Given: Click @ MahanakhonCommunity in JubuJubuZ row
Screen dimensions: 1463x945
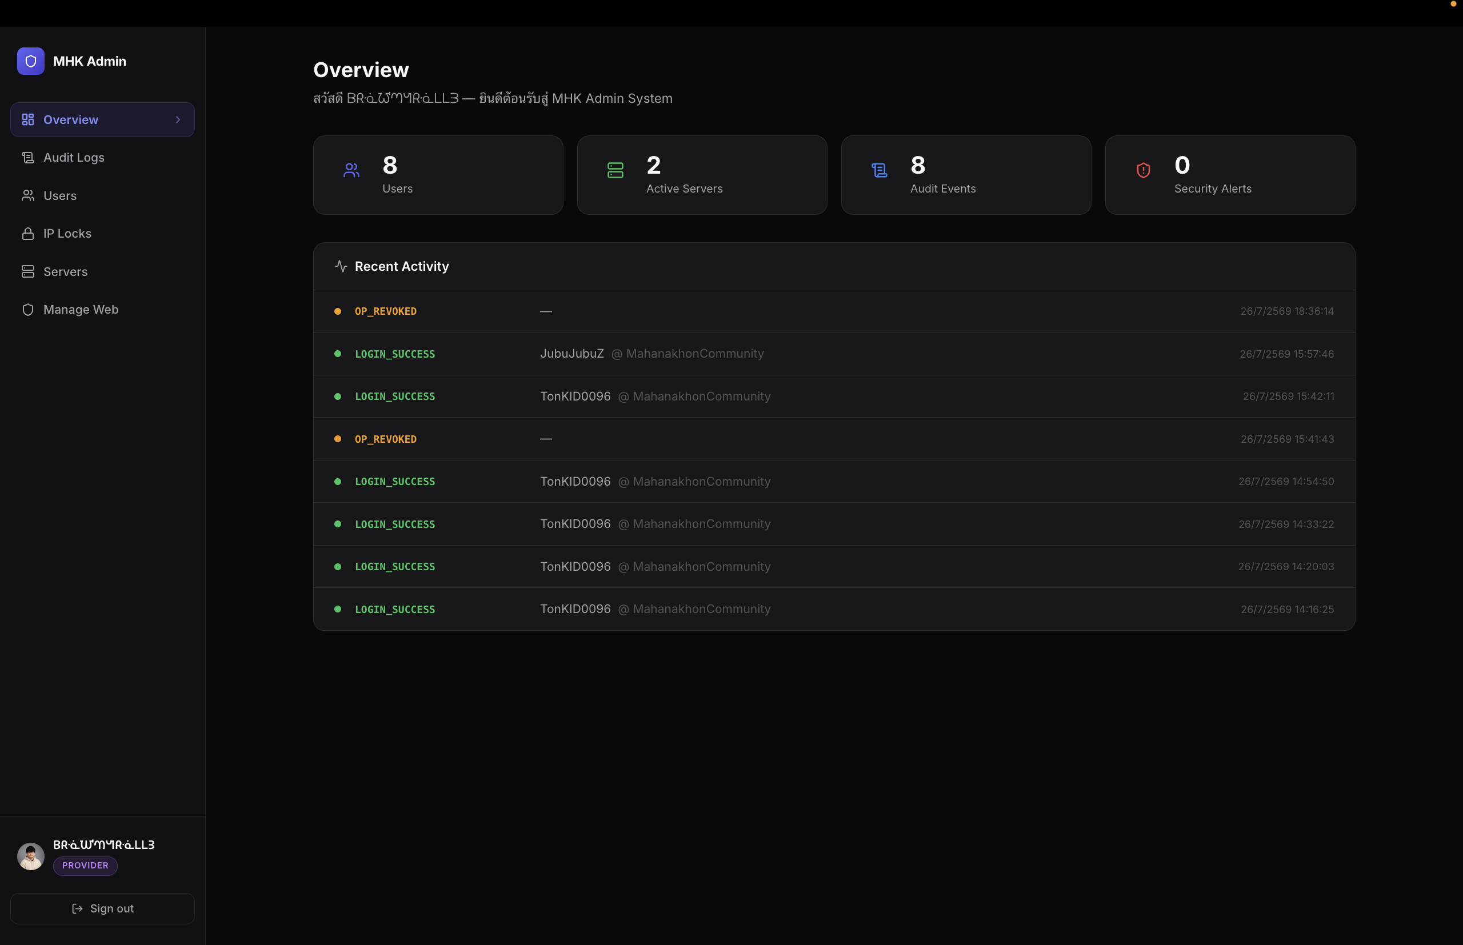Looking at the screenshot, I should (687, 354).
